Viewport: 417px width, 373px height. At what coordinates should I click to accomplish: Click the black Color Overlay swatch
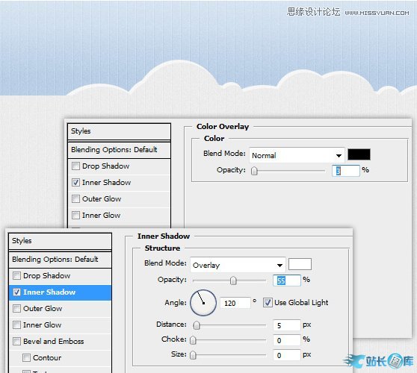point(359,154)
